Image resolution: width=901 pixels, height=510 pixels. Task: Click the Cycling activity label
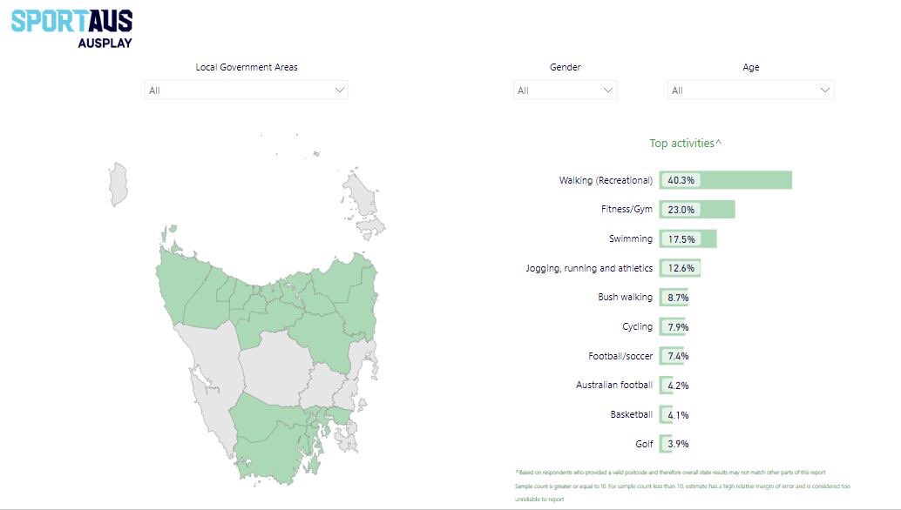pos(639,326)
